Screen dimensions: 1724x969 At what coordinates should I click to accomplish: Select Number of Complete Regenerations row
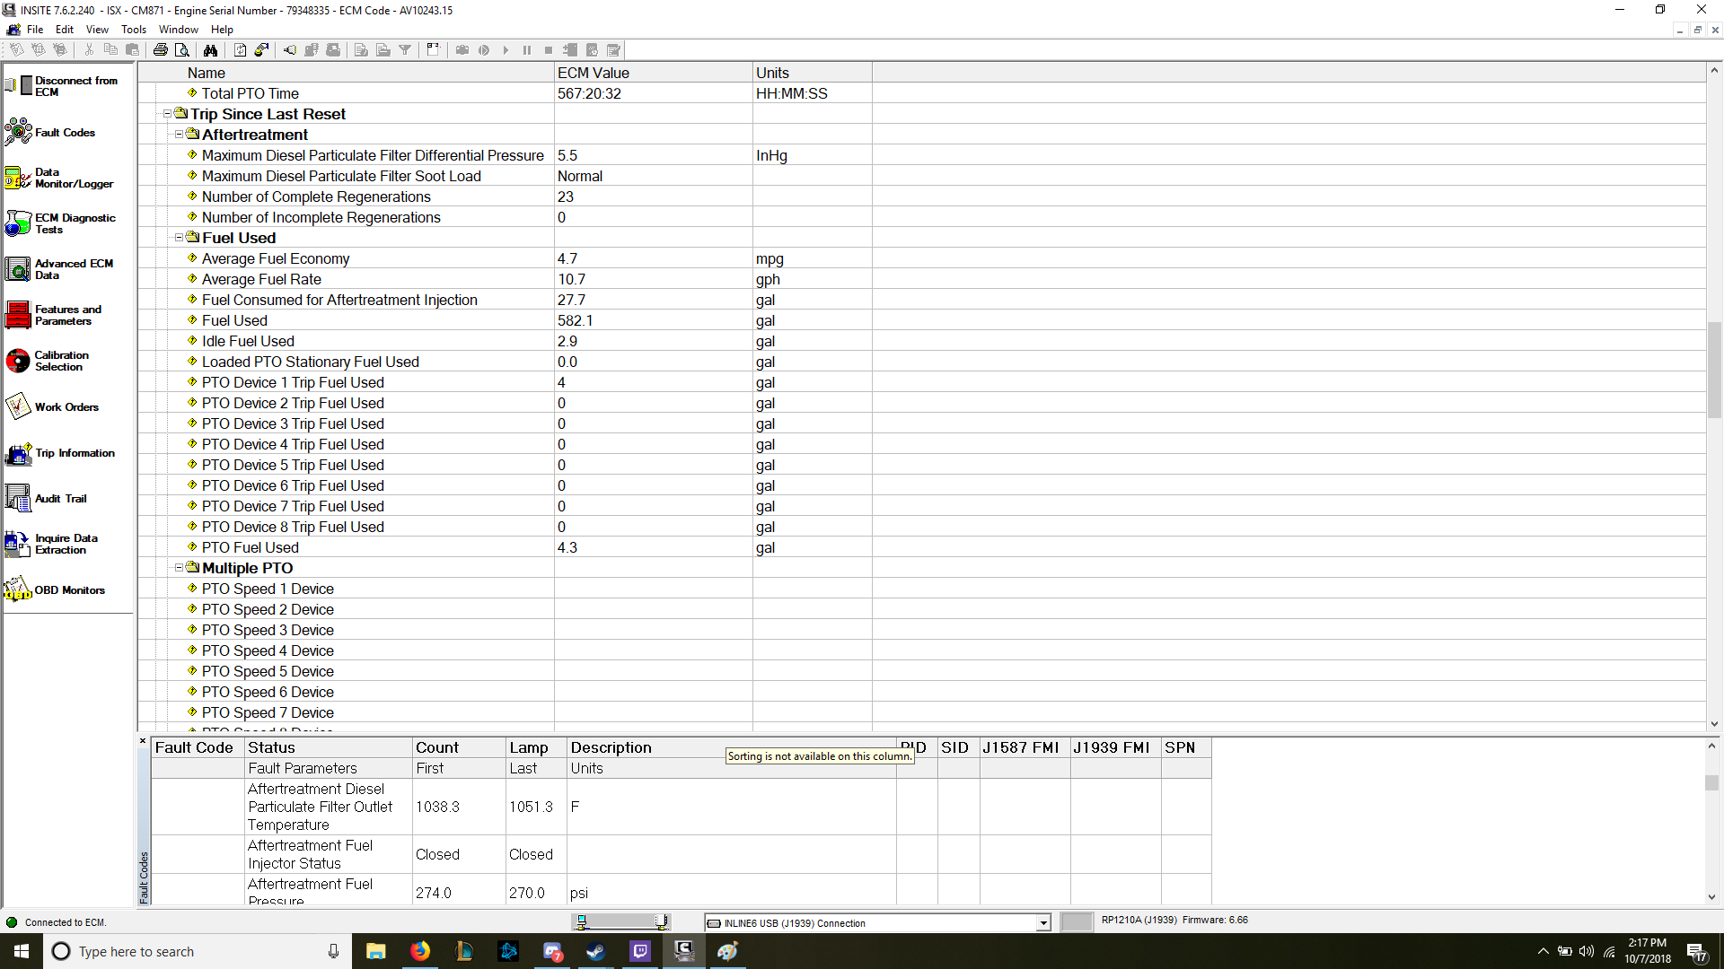(921, 196)
